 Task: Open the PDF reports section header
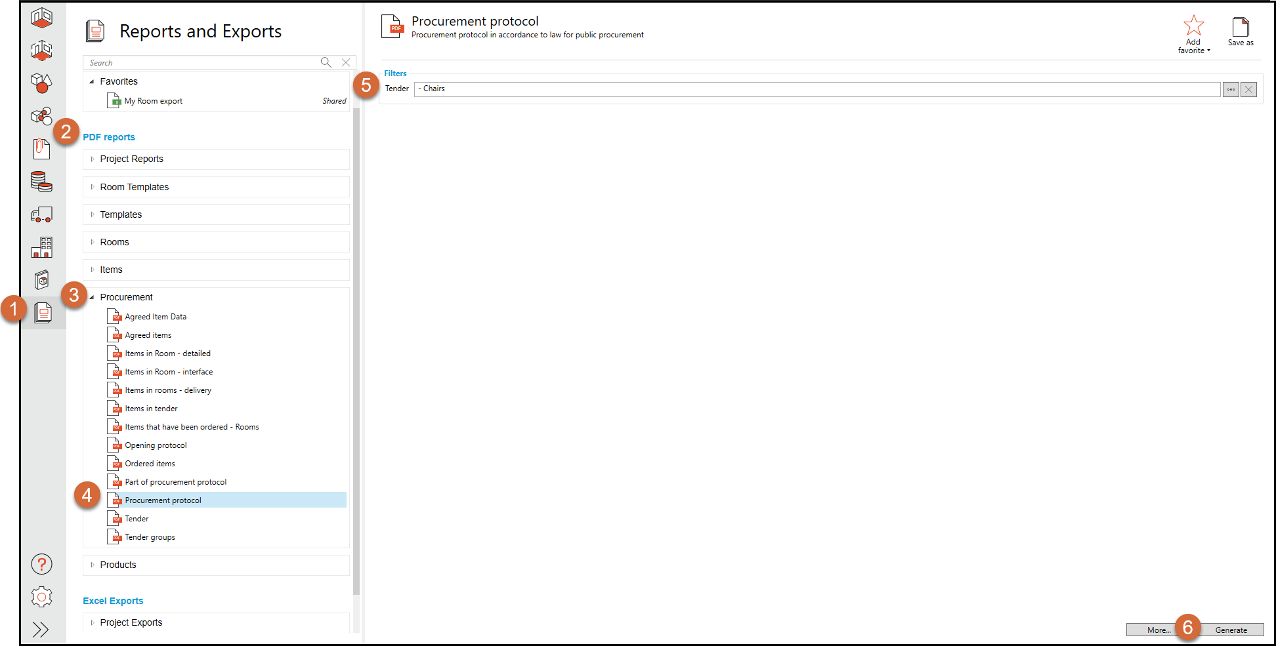109,136
